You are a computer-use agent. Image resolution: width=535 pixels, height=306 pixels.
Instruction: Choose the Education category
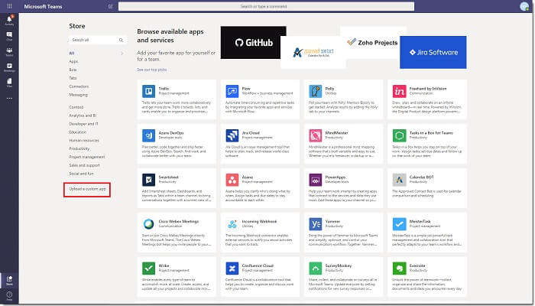pos(78,132)
